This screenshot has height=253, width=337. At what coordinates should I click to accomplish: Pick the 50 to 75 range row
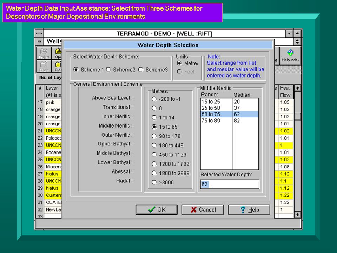[x=229, y=114]
